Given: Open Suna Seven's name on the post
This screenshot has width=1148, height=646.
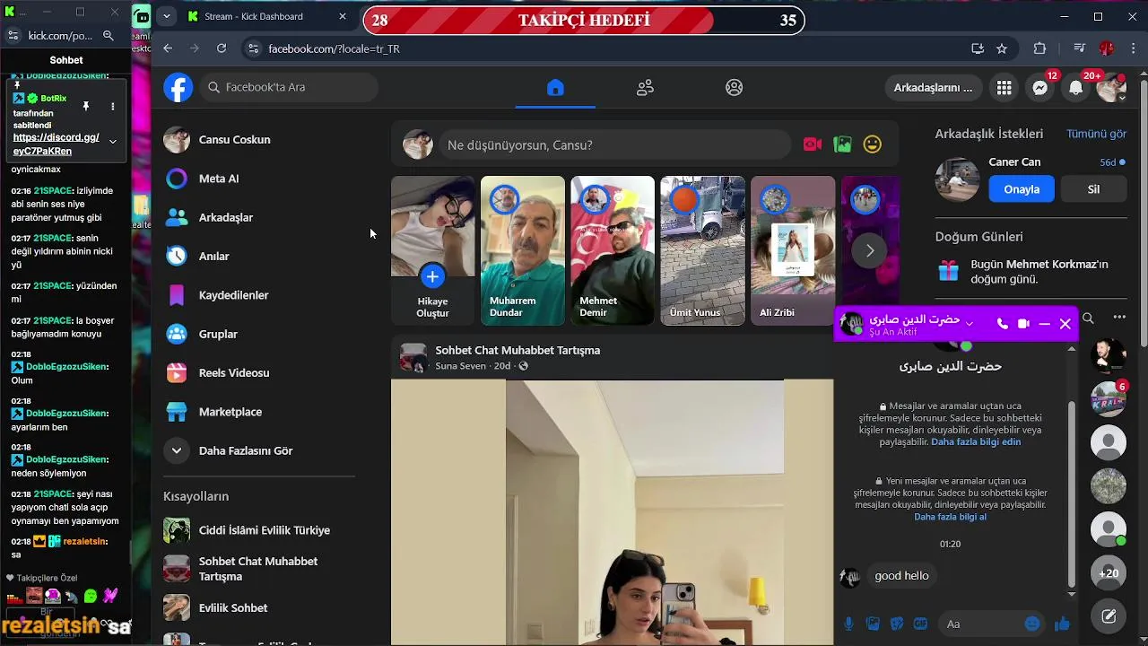Looking at the screenshot, I should 460,366.
